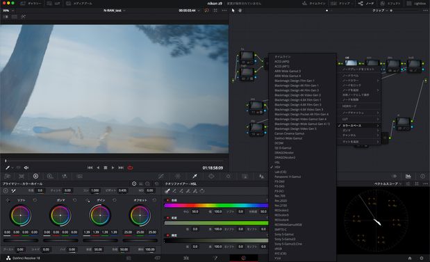This screenshot has height=262, width=430.
Task: Select the qualifier picker eyedropper
Action: tap(167, 191)
